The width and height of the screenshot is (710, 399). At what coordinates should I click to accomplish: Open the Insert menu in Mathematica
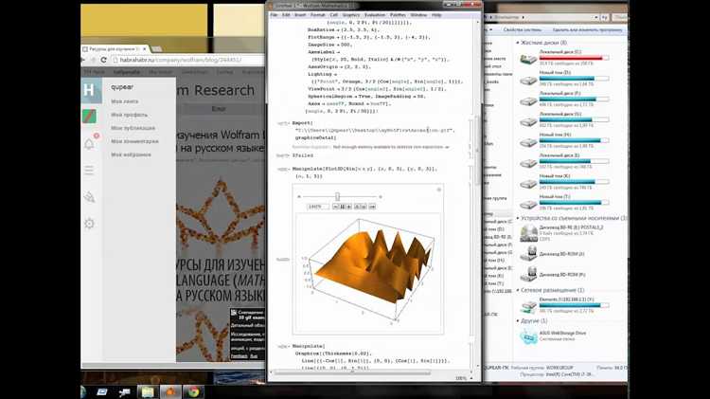300,15
